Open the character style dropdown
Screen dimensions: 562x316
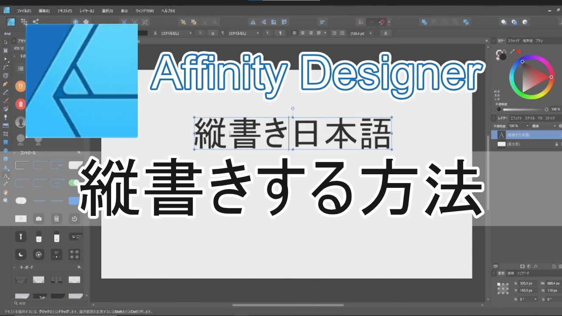click(x=177, y=33)
